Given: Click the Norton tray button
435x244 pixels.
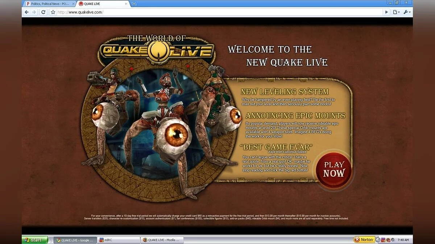Looking at the screenshot, I should point(364,240).
